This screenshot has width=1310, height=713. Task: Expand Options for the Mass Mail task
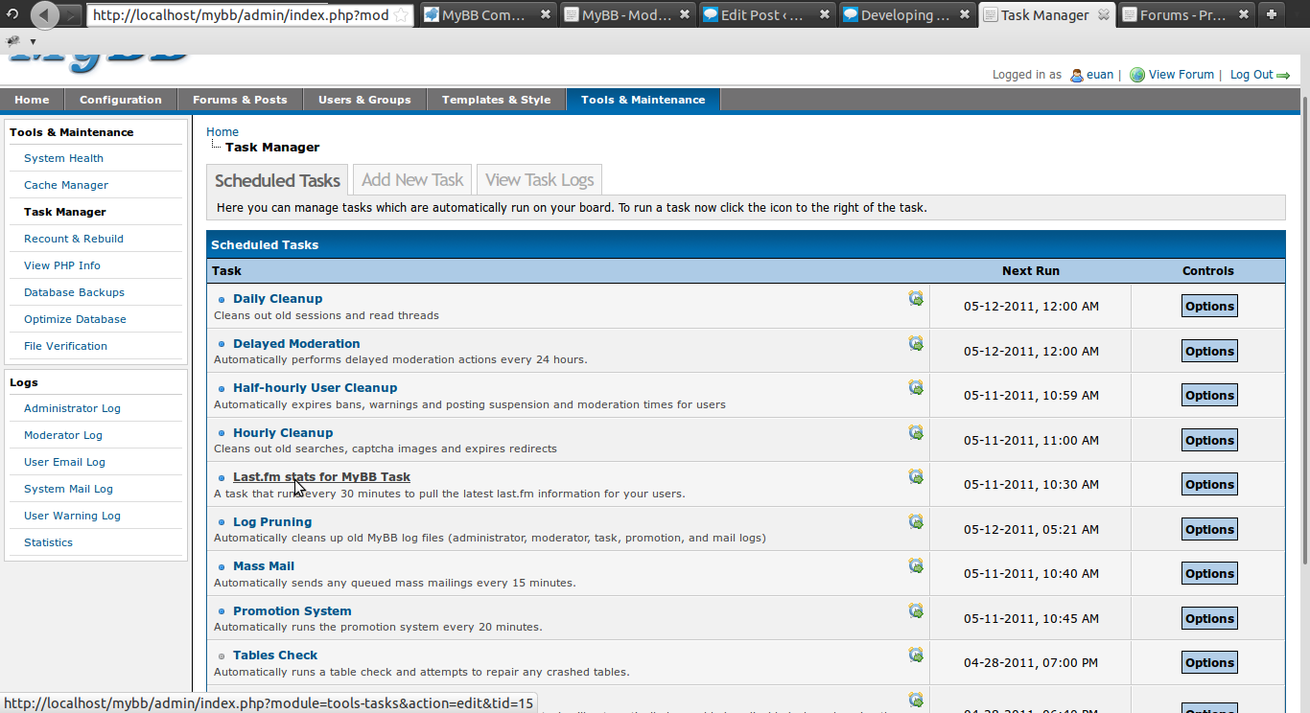[1208, 574]
